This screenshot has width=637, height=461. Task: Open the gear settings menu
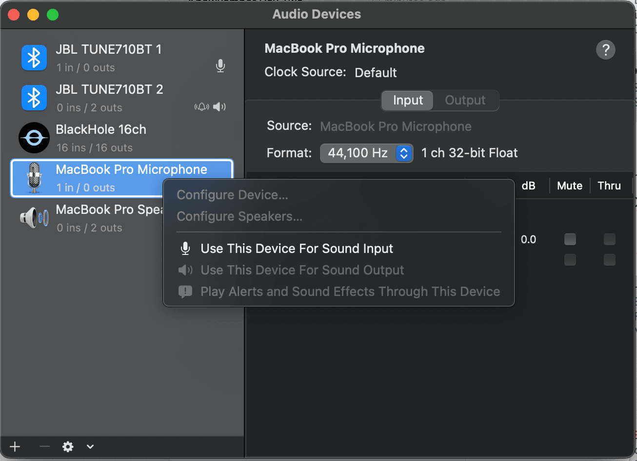[x=68, y=446]
